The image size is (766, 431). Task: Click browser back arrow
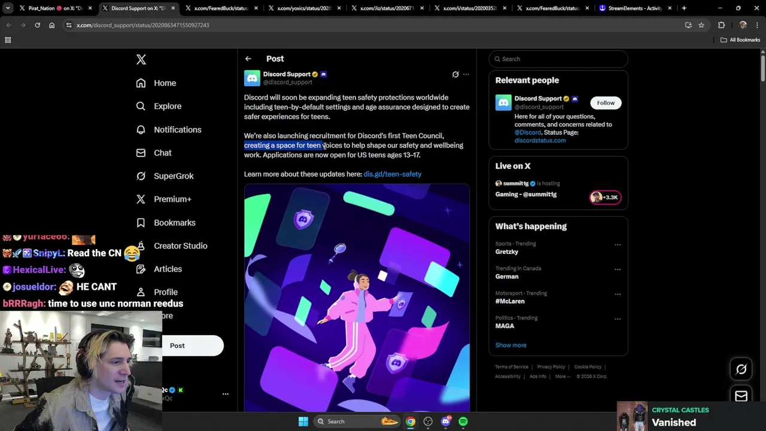pos(9,25)
